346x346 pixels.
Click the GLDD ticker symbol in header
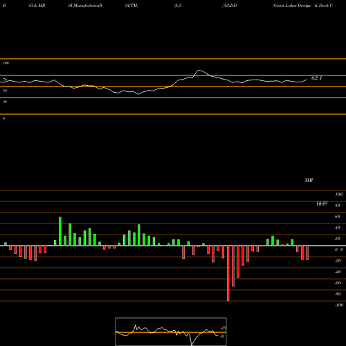230,6
